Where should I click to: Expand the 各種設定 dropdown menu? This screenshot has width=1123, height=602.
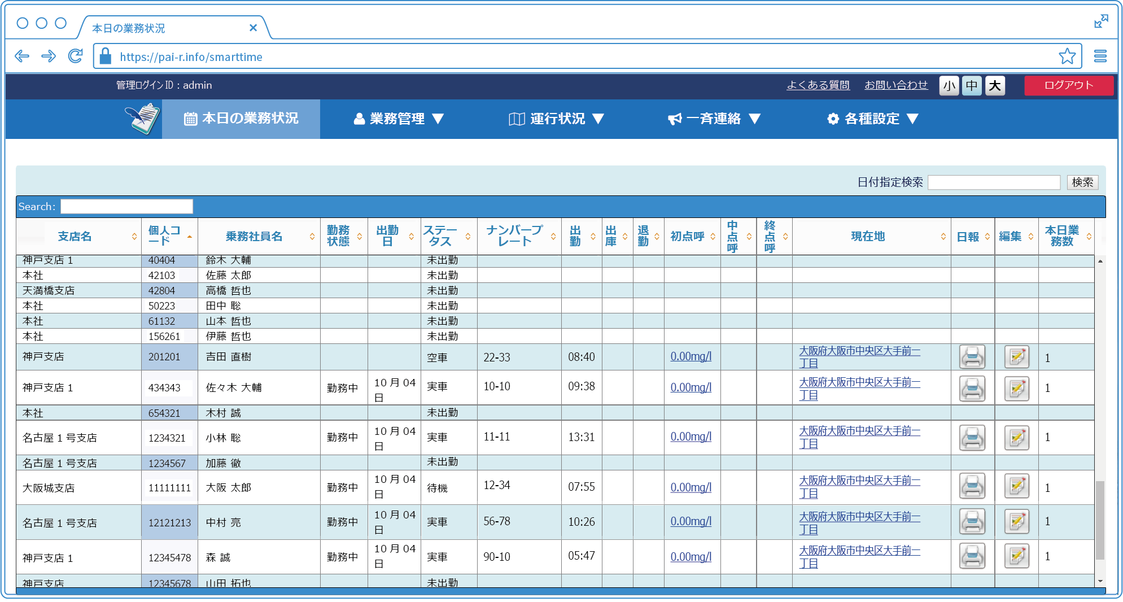(873, 119)
